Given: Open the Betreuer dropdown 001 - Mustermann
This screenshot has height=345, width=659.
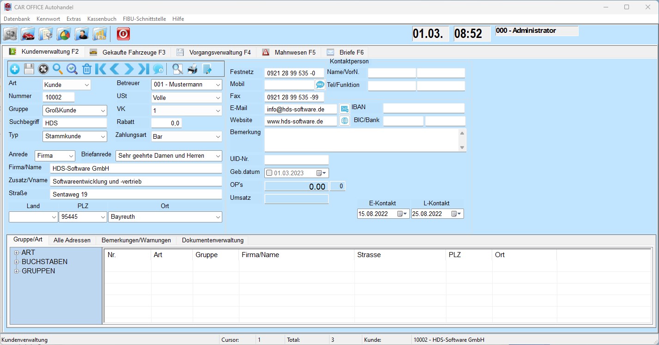Looking at the screenshot, I should click(x=218, y=85).
